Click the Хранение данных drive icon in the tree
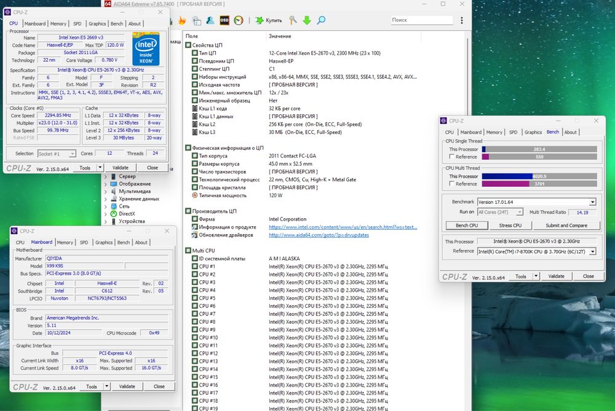 (114, 198)
